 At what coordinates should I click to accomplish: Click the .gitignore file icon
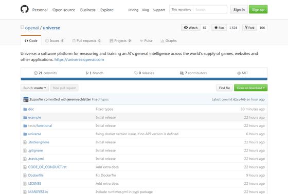(25, 150)
